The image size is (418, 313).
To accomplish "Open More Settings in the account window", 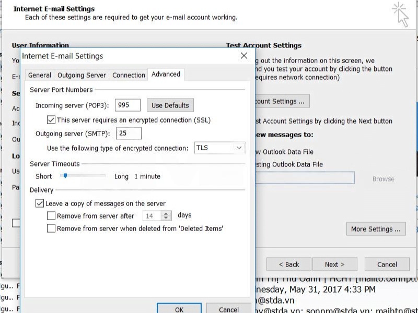I will 376,229.
